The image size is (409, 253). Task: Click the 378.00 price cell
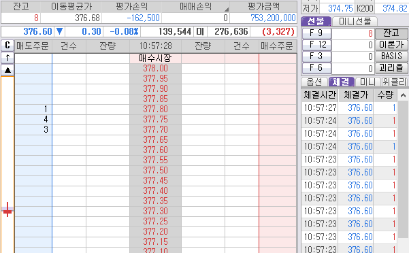point(155,69)
